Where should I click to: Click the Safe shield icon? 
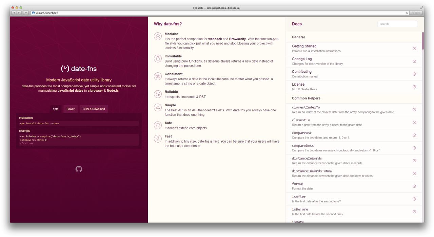[158, 125]
